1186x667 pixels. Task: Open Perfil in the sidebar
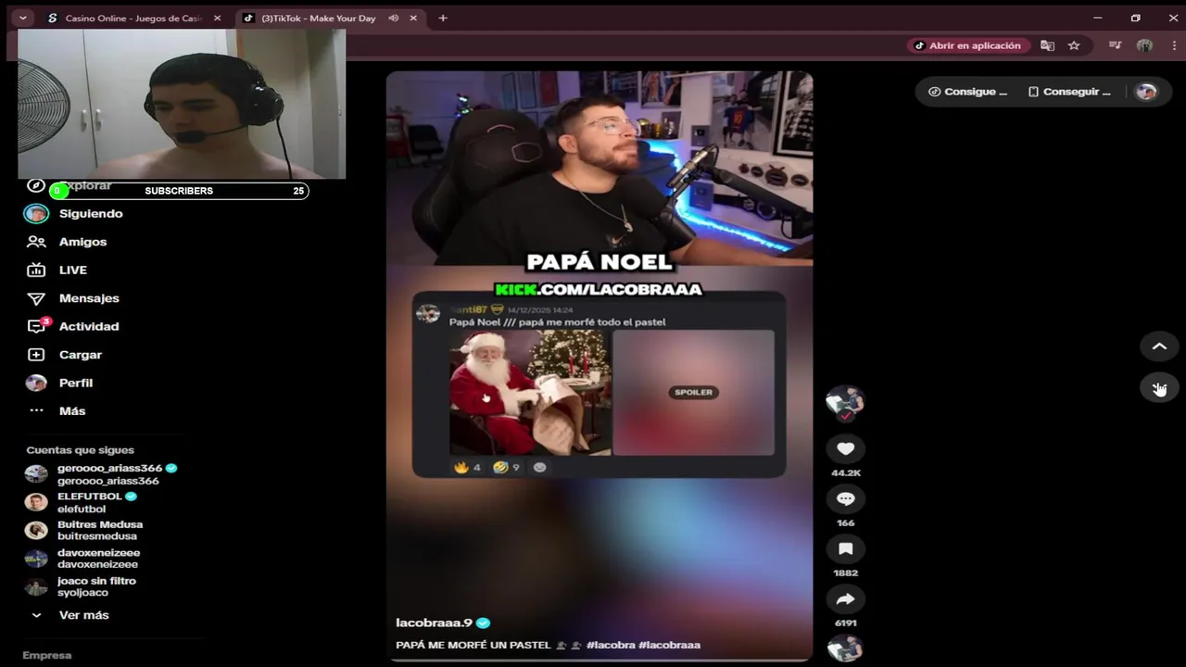tap(76, 383)
